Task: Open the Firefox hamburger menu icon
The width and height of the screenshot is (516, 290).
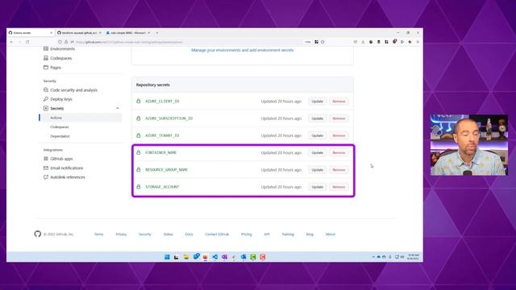Action: (x=418, y=42)
